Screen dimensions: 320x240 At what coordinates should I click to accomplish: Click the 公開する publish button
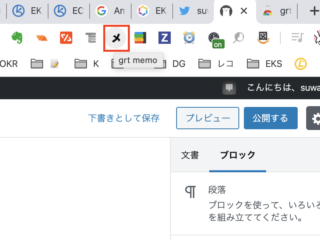pos(270,118)
